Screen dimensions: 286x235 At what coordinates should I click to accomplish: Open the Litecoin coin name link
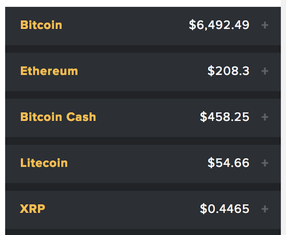click(x=44, y=163)
